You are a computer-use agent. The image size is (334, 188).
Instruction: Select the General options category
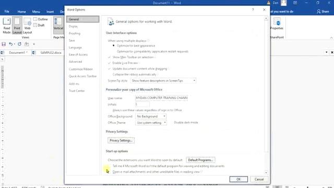[82, 19]
